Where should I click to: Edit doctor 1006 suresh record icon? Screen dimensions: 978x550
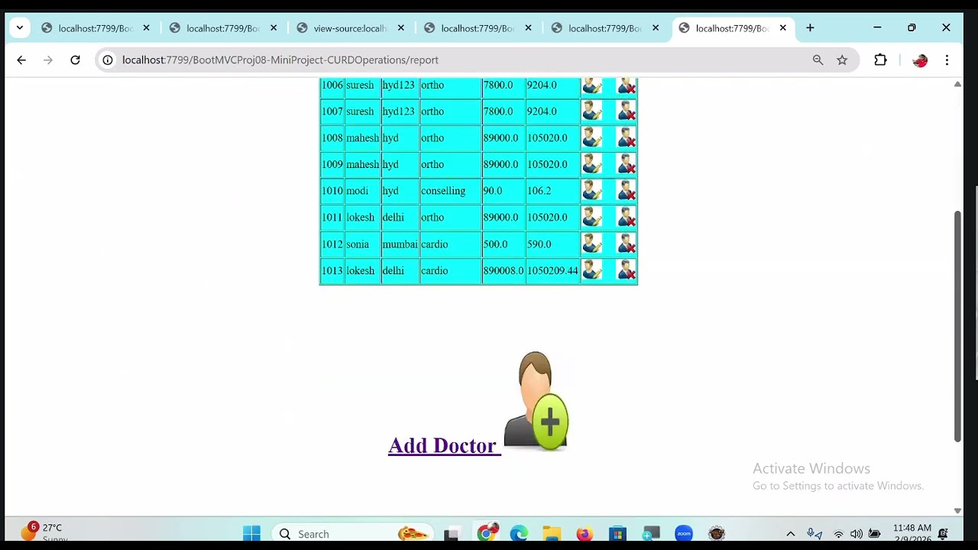(x=592, y=86)
